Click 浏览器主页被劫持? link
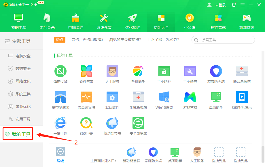The width and height of the screenshot is (265, 167). pyautogui.click(x=125, y=39)
